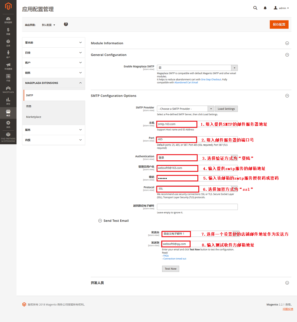Open the Marketing megaphone icon in the sidebar

(8, 66)
